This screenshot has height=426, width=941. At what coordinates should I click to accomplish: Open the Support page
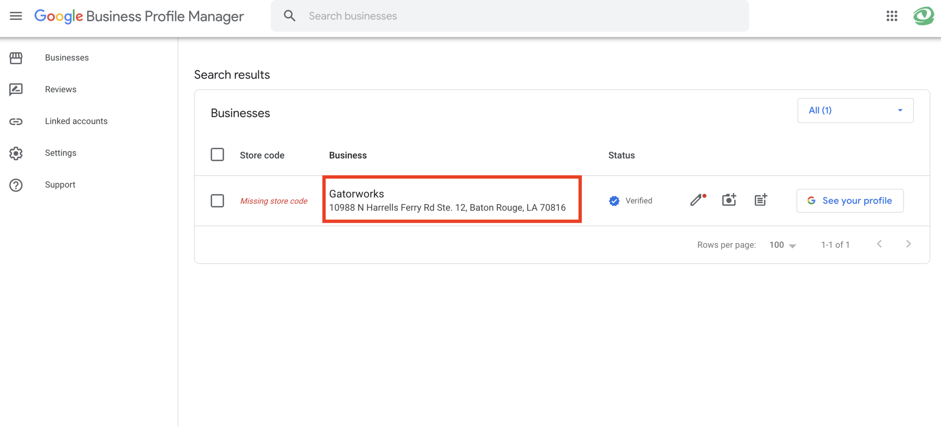(60, 185)
